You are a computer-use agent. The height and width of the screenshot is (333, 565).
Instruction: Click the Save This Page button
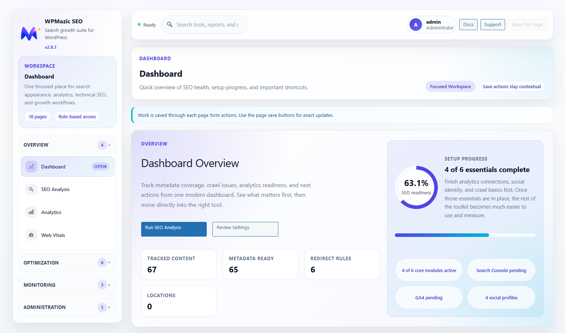pyautogui.click(x=527, y=24)
